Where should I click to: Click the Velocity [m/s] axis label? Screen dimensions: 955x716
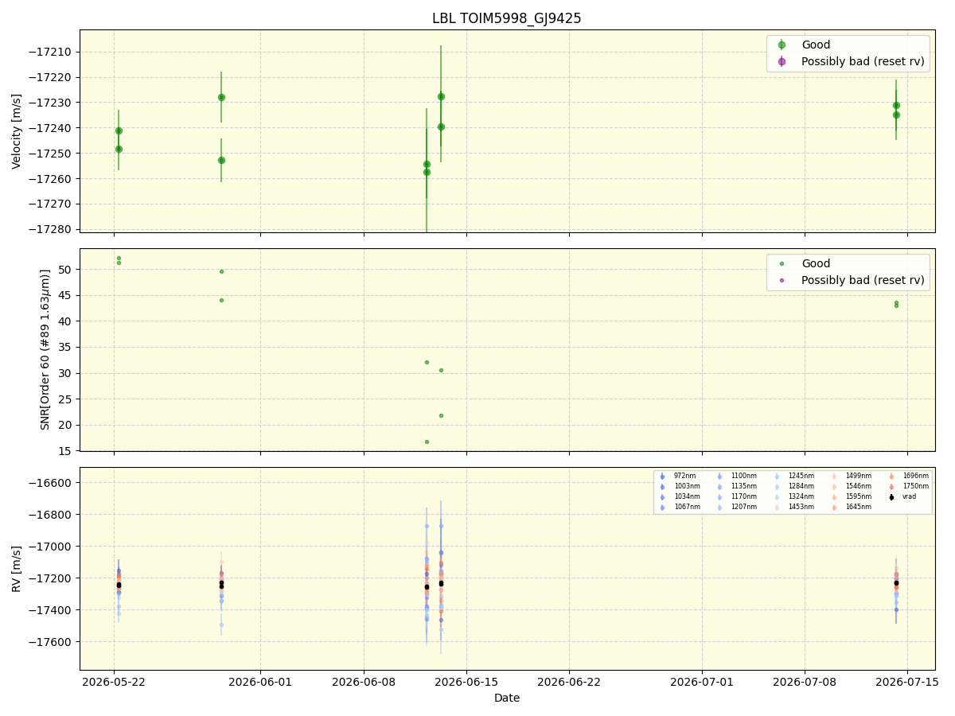click(x=17, y=130)
